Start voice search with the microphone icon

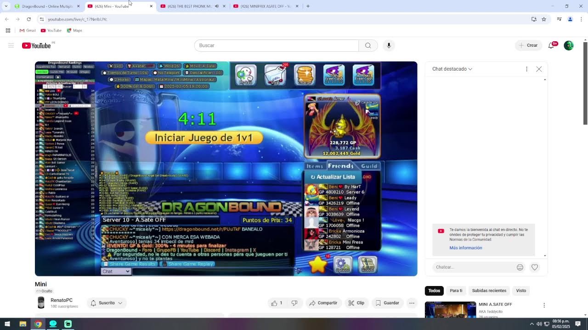pos(389,45)
